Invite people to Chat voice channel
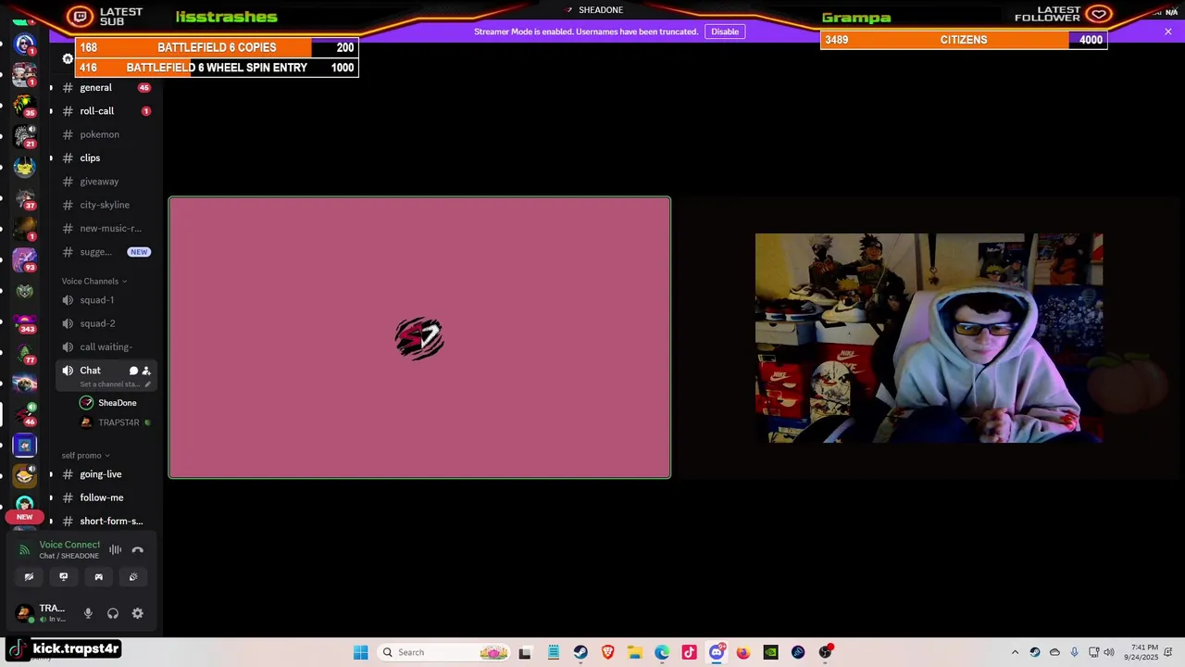This screenshot has height=667, width=1185. 146,371
